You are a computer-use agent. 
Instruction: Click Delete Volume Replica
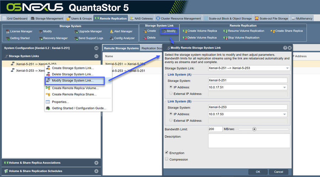(199, 38)
